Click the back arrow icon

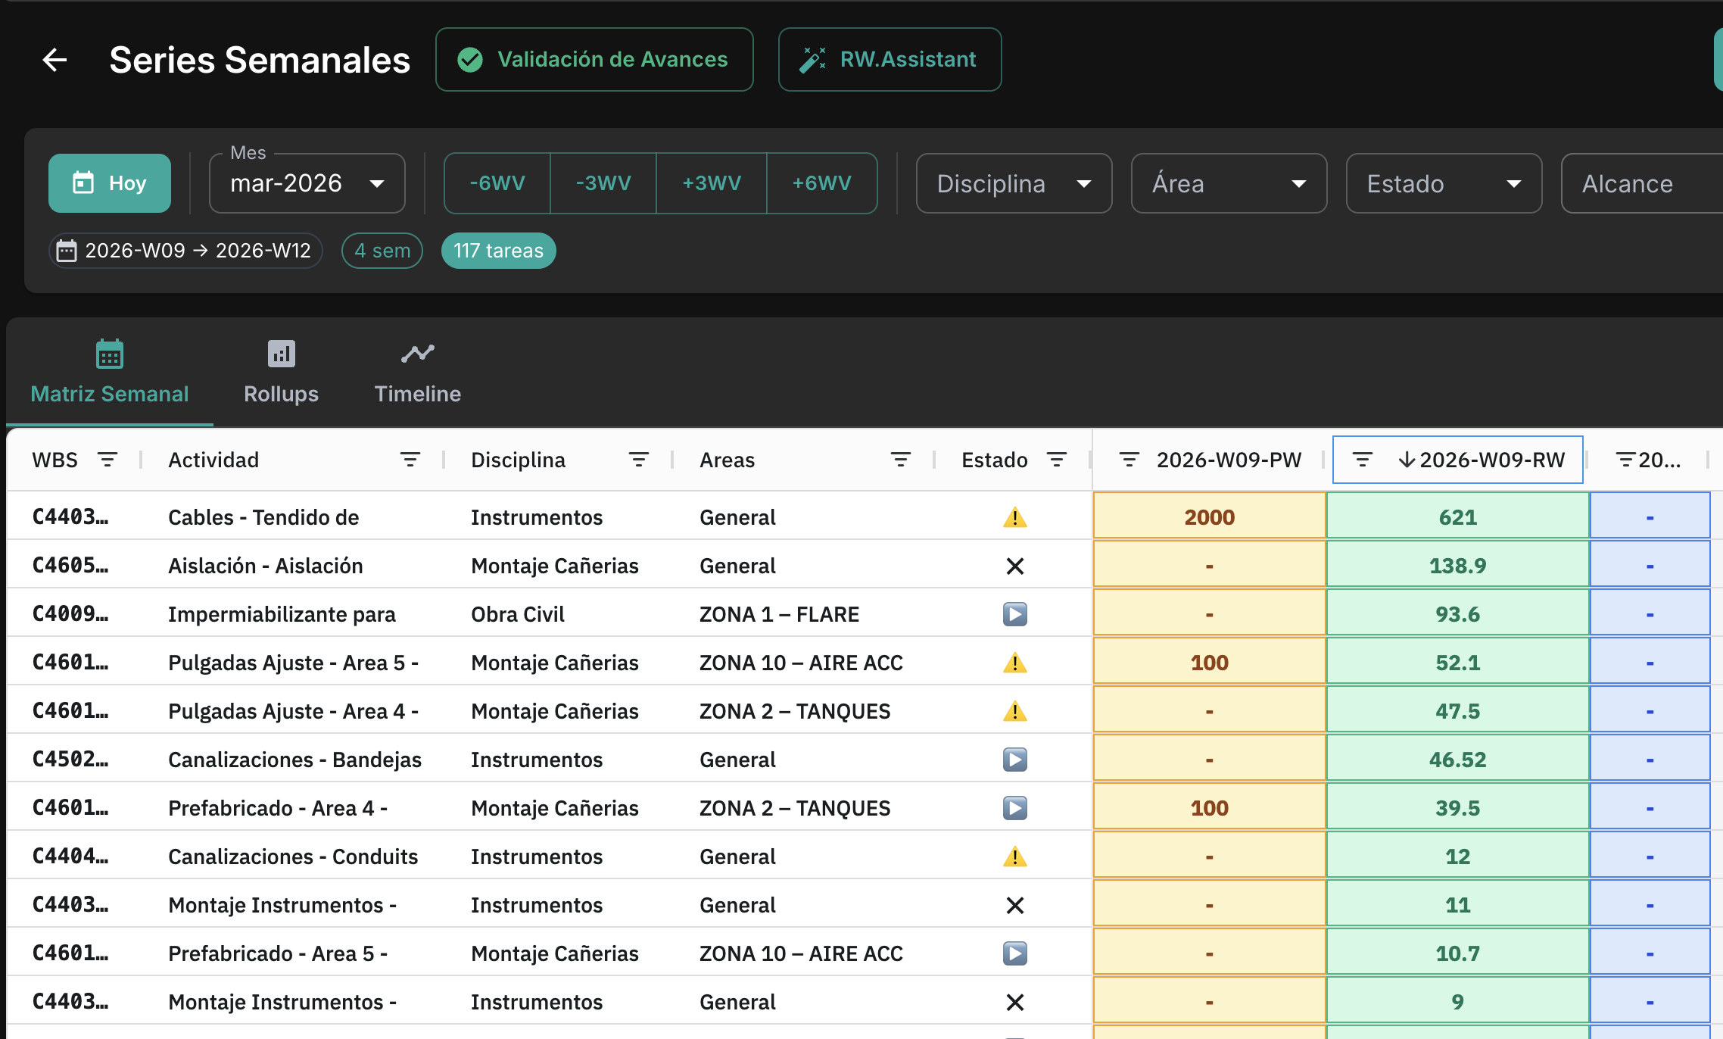(x=55, y=60)
